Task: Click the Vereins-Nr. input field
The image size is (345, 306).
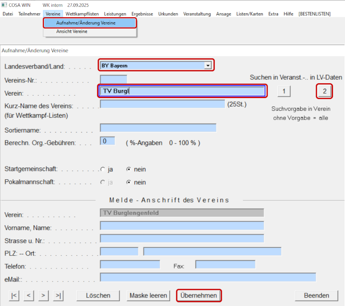Action: click(113, 79)
